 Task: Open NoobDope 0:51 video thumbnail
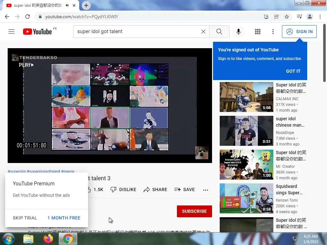(246, 130)
